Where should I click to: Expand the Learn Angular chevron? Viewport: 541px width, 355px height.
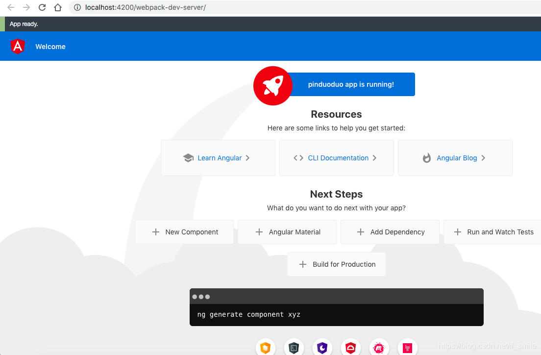[248, 158]
